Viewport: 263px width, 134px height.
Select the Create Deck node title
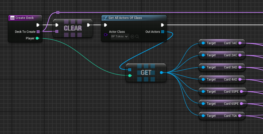[x=25, y=18]
